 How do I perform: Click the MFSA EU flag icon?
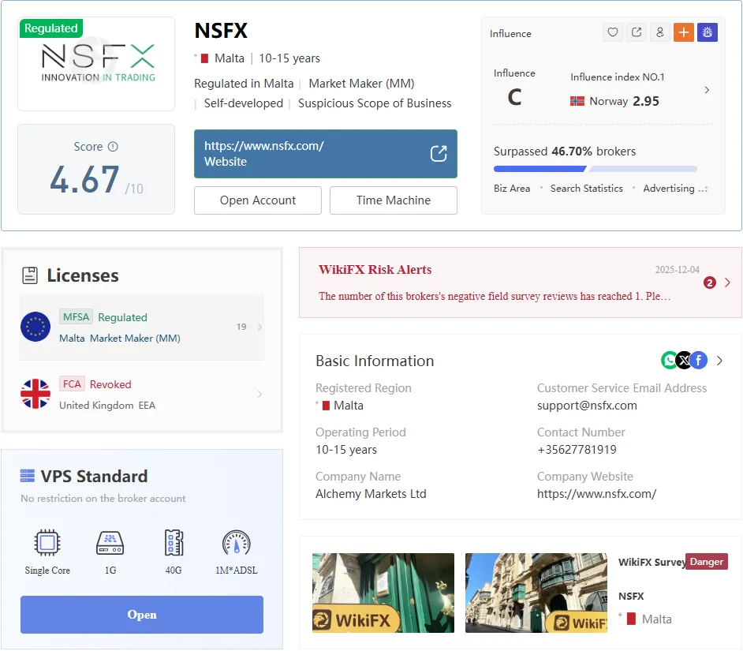tap(35, 327)
